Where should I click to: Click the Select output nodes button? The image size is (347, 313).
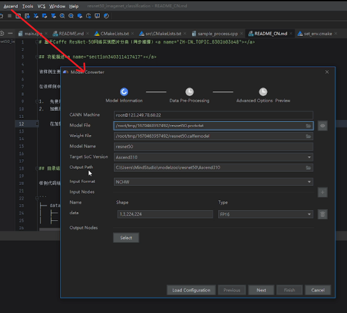coord(126,237)
